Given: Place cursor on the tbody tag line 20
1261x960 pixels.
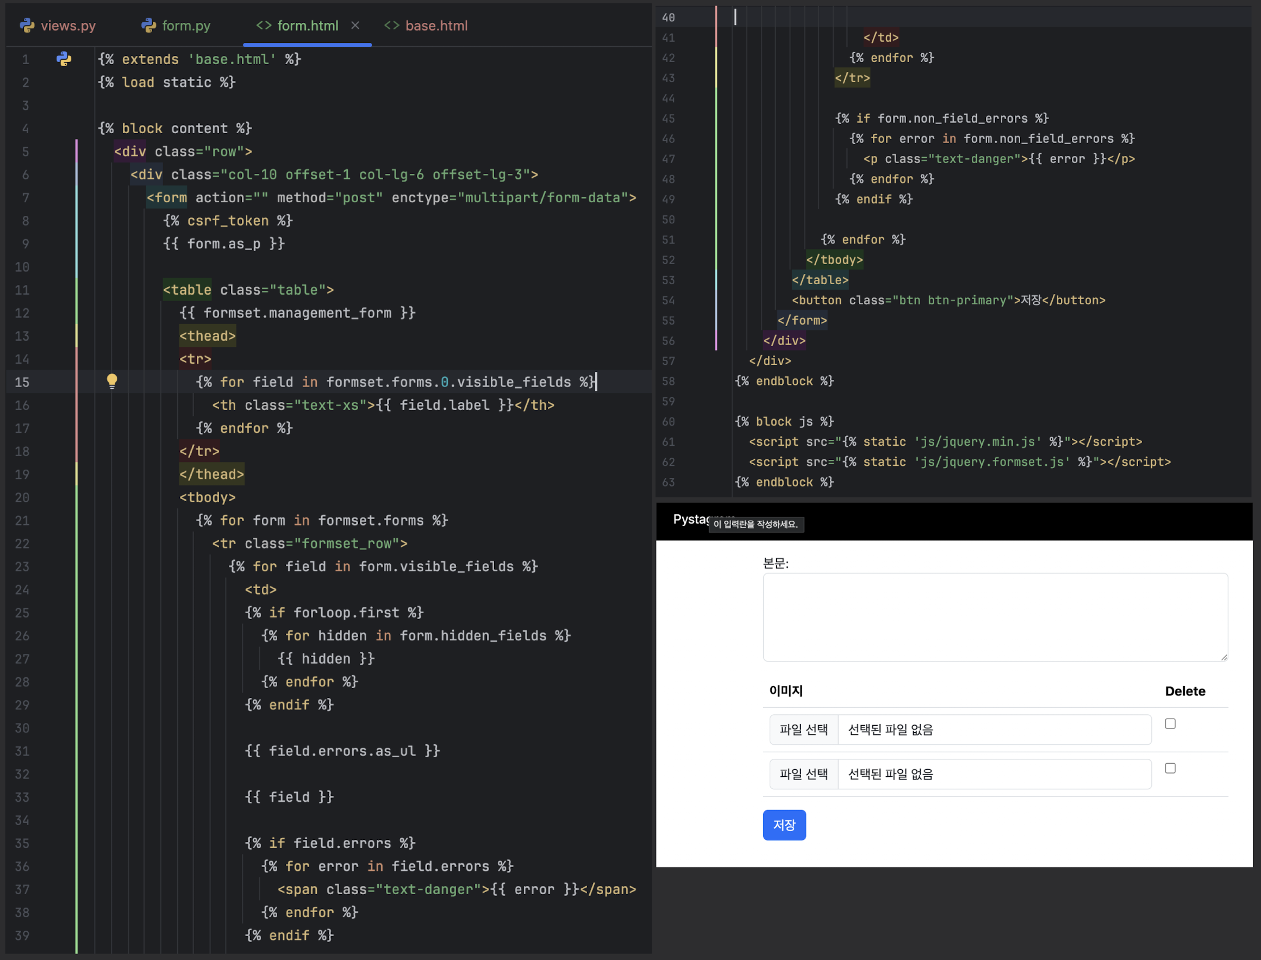Looking at the screenshot, I should (208, 498).
